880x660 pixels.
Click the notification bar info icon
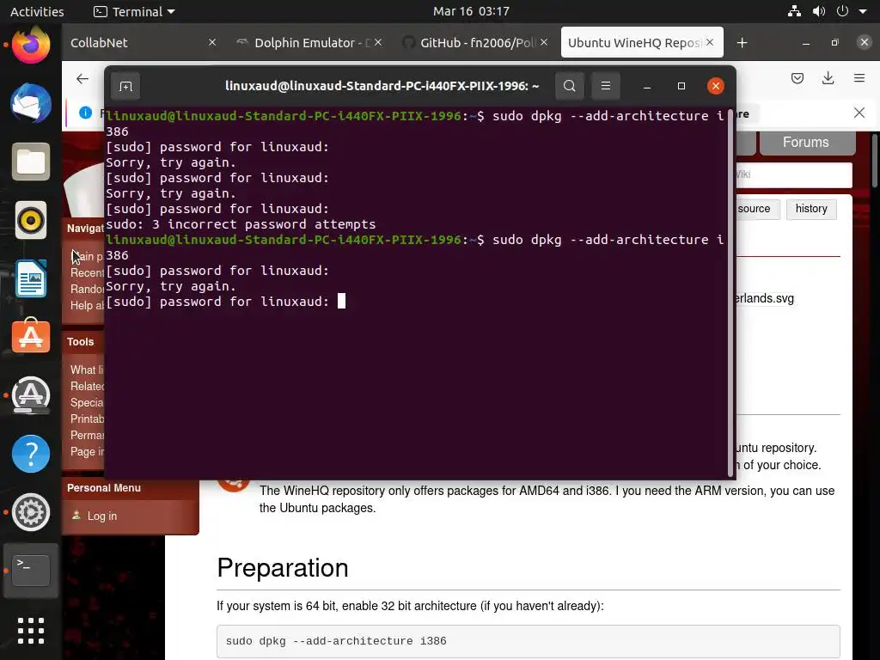(85, 113)
